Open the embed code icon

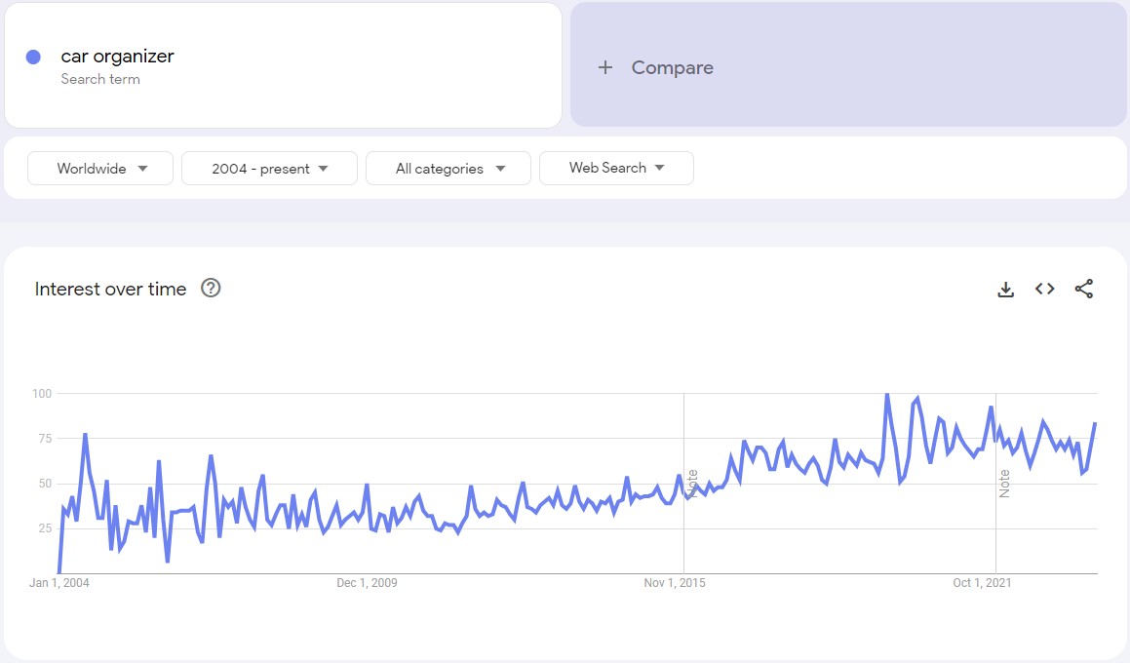[x=1045, y=289]
